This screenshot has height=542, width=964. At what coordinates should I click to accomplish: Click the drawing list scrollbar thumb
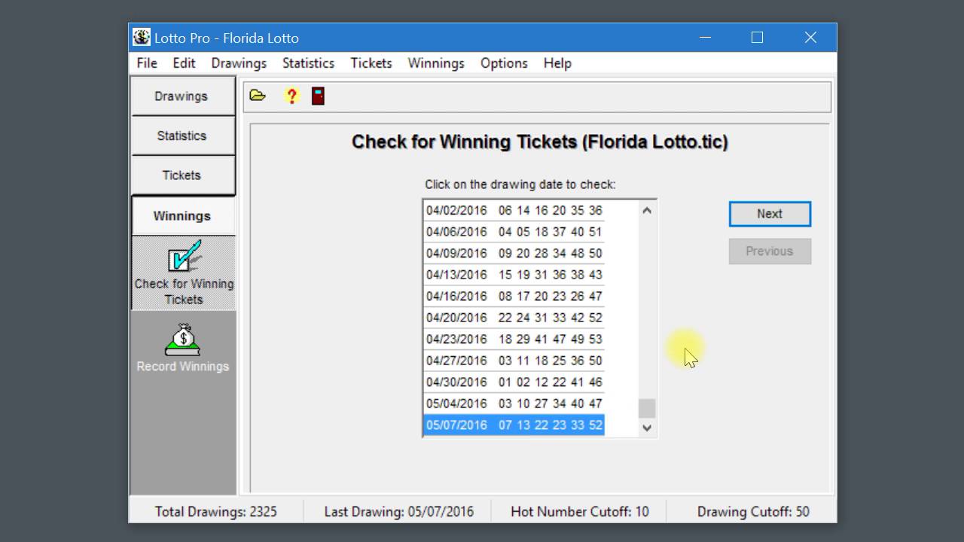pyautogui.click(x=646, y=409)
